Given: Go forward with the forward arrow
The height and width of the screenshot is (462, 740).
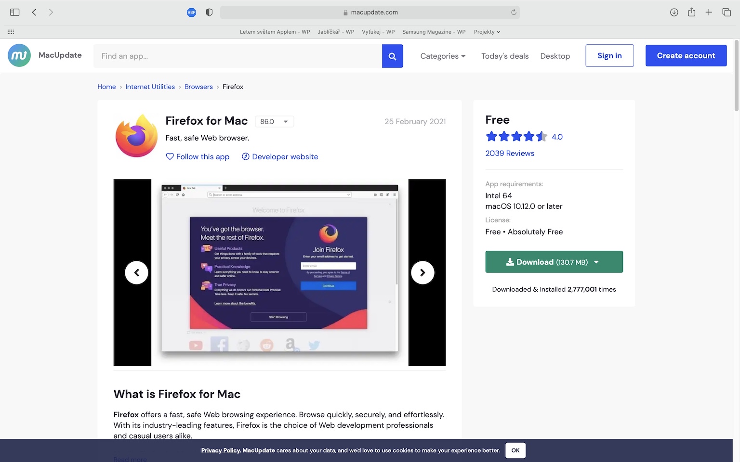Looking at the screenshot, I should coord(51,12).
